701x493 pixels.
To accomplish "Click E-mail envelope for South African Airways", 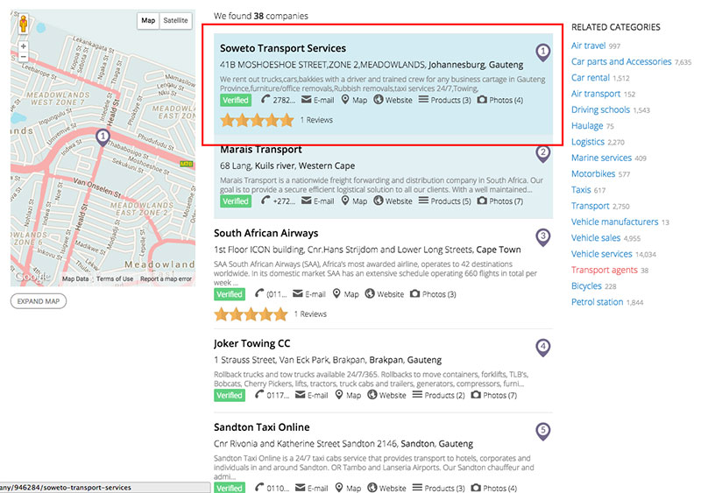I will coord(298,293).
